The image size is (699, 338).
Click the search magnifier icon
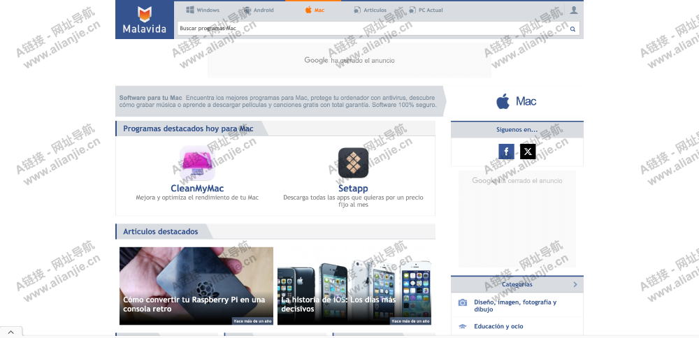(573, 29)
